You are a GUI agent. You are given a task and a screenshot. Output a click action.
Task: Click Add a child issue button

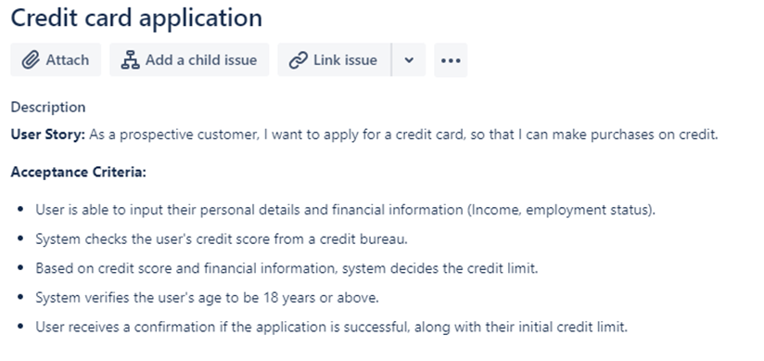189,60
